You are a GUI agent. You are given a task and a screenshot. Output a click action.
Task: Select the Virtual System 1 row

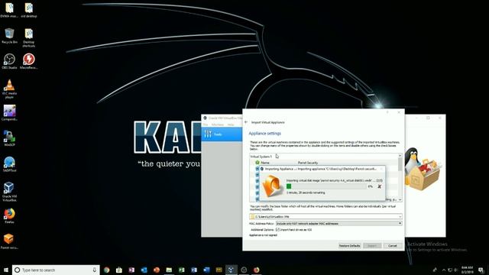click(324, 157)
